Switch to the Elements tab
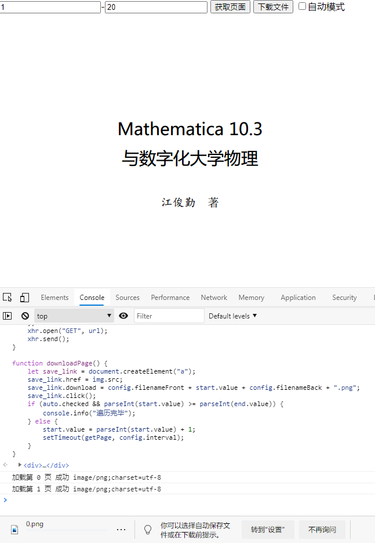 54,298
